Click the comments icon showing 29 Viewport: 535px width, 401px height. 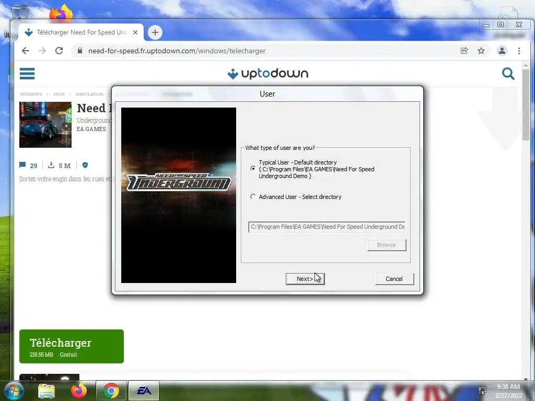coord(22,166)
